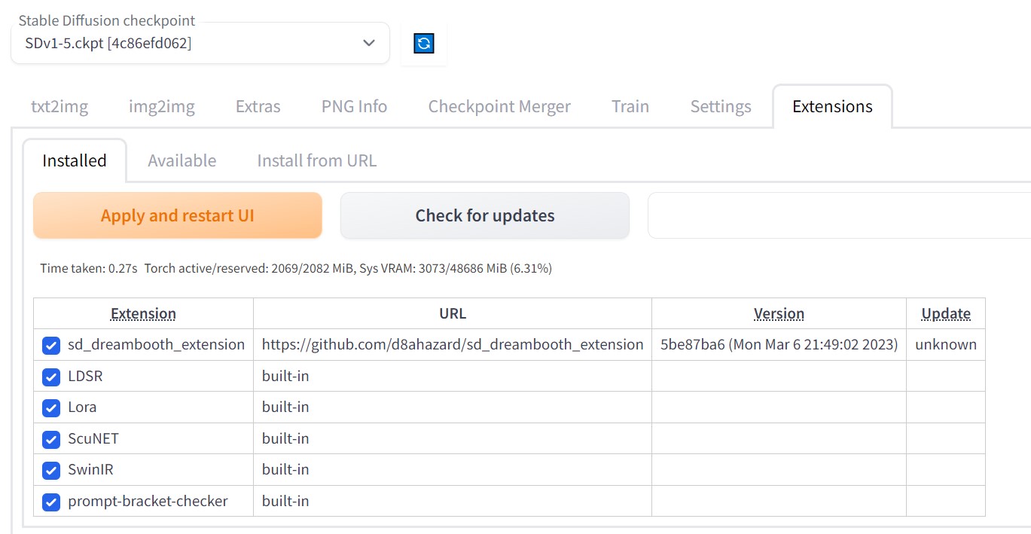Open the Settings tab

[x=721, y=107]
